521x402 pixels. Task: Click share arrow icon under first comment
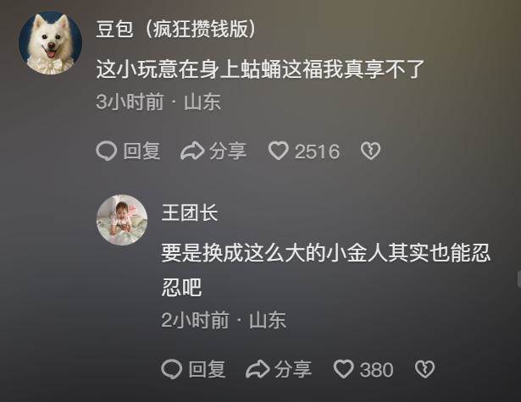tap(192, 151)
